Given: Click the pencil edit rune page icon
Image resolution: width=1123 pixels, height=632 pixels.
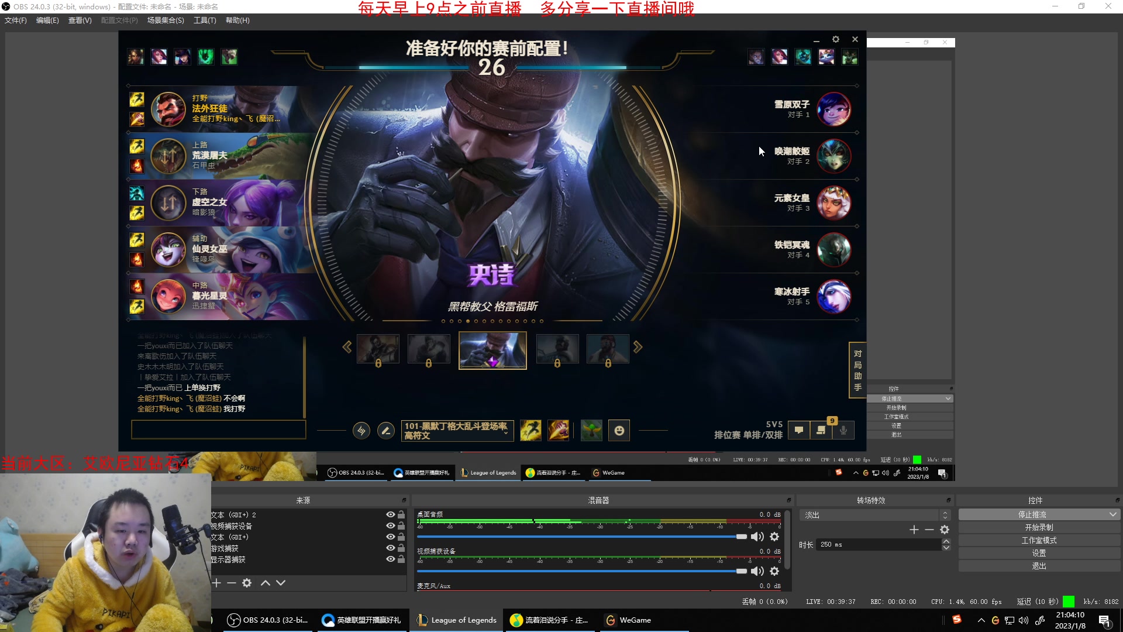Looking at the screenshot, I should pos(386,431).
